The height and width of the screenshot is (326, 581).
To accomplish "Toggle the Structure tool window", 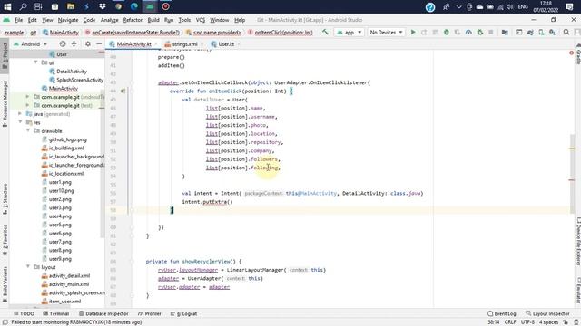I will click(x=5, y=198).
